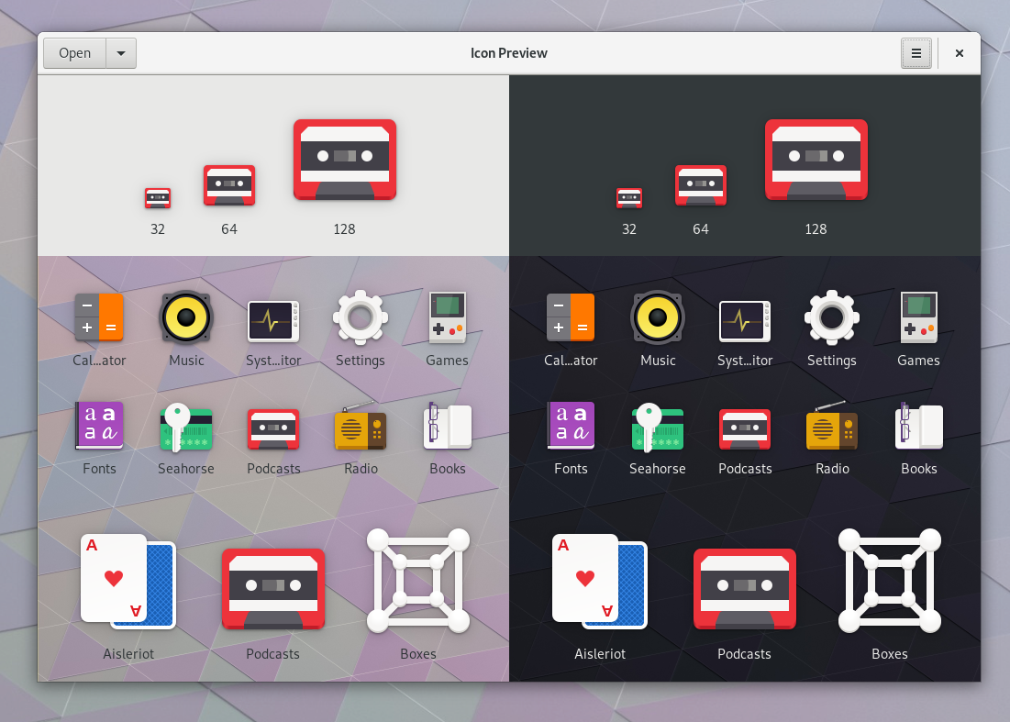Open the Seahorse key icon in dark grid
The width and height of the screenshot is (1010, 722).
point(658,427)
